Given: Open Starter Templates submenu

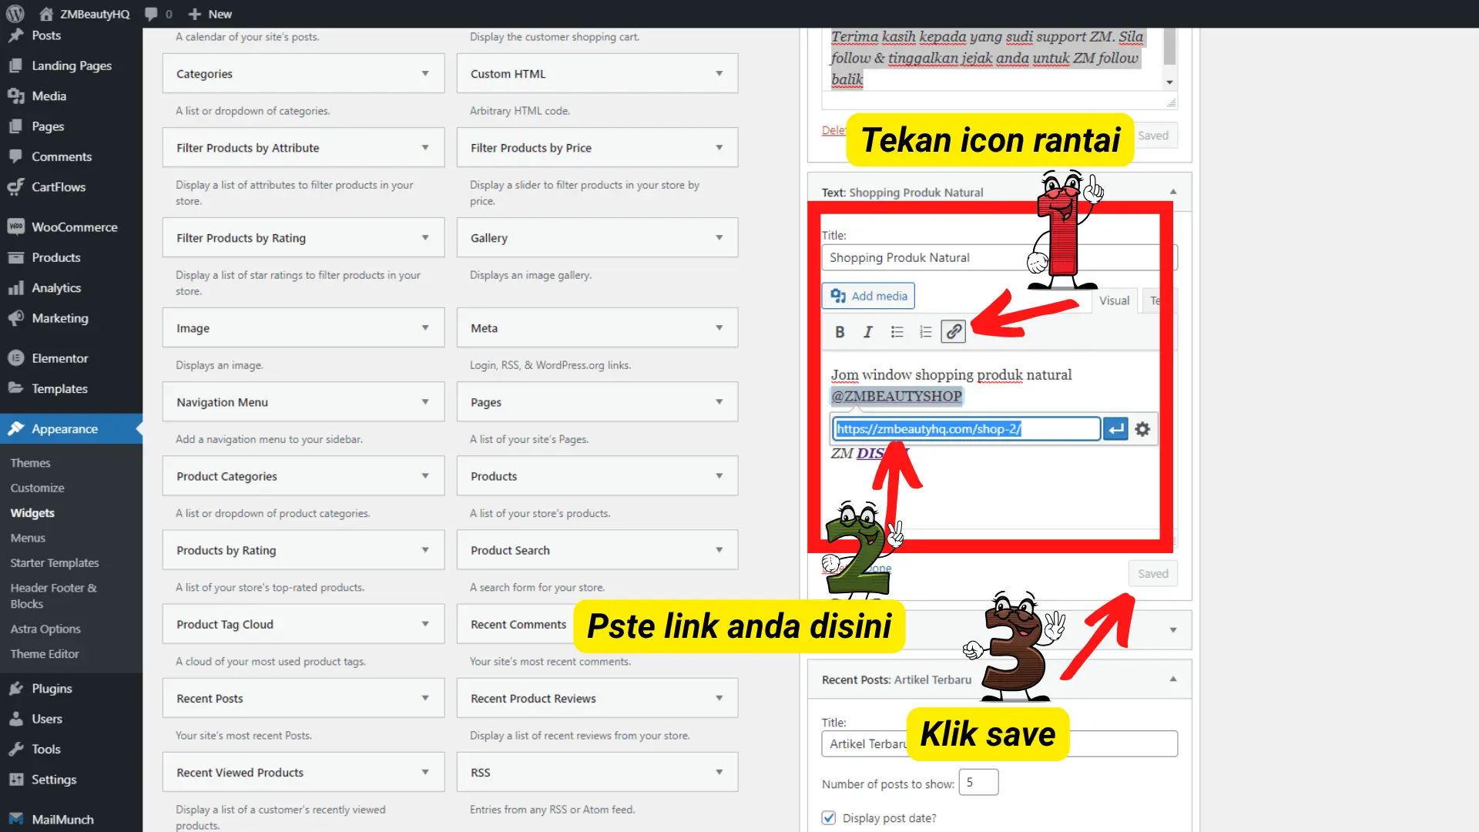Looking at the screenshot, I should click(55, 563).
